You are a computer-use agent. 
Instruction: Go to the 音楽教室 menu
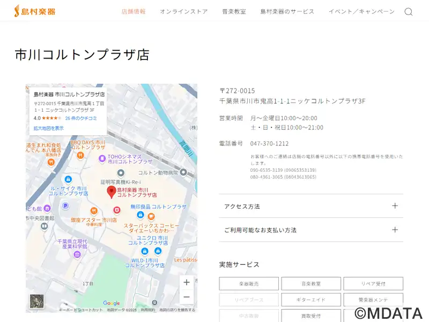click(234, 11)
